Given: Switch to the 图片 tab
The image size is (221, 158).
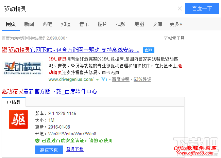Looking at the screenshot, I should pyautogui.click(x=102, y=24).
